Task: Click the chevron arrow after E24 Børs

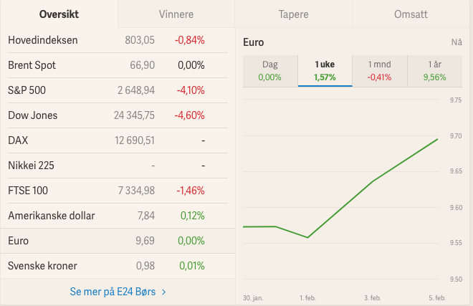Action: (x=164, y=292)
